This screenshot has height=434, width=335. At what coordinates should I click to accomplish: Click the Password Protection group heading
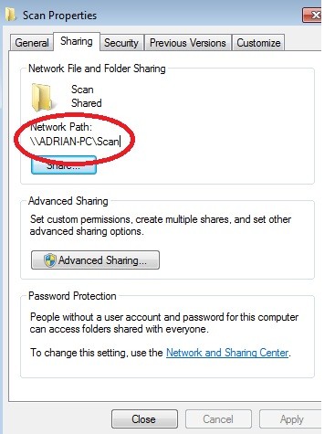pyautogui.click(x=72, y=296)
